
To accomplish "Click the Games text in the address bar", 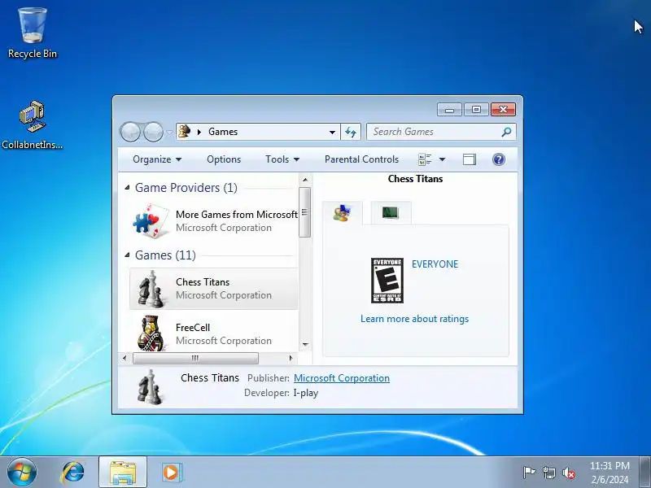I will (x=223, y=132).
